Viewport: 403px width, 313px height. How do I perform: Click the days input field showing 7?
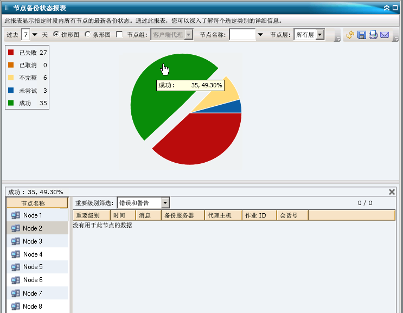coord(25,34)
